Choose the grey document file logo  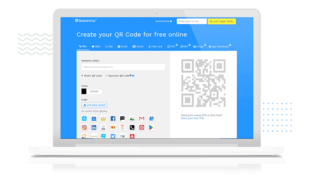pyautogui.click(x=103, y=127)
